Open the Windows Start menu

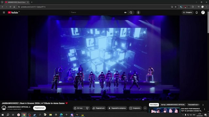3,115
